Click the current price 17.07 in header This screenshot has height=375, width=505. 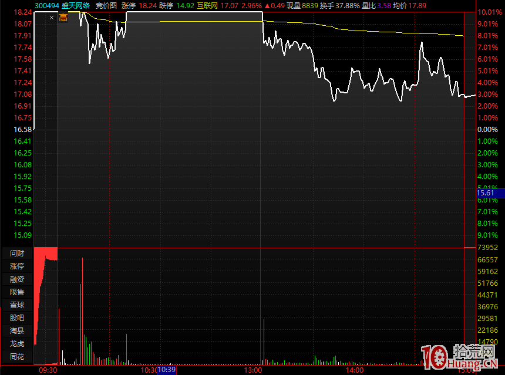pos(230,5)
